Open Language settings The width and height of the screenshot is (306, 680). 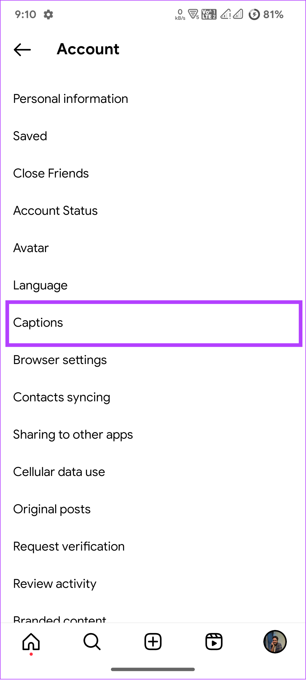point(153,285)
